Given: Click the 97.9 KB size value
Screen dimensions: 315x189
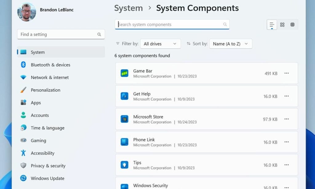Looking at the screenshot, I should tap(270, 119).
